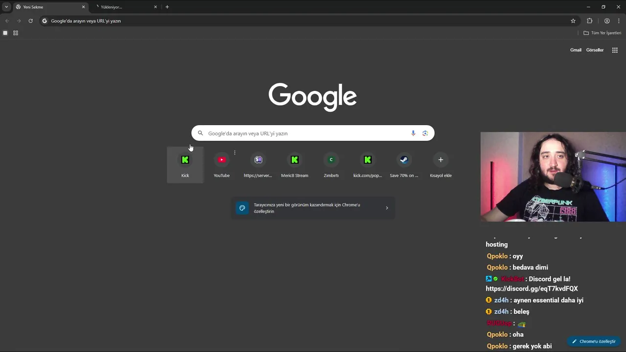This screenshot has height=352, width=626.
Task: Go forward to next page
Action: [19, 21]
